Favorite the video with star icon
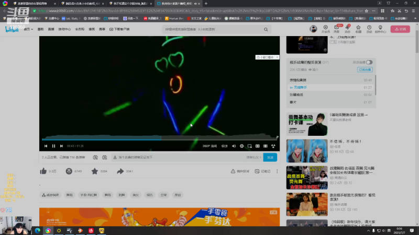Screen dimensions: 419x235 95,171
